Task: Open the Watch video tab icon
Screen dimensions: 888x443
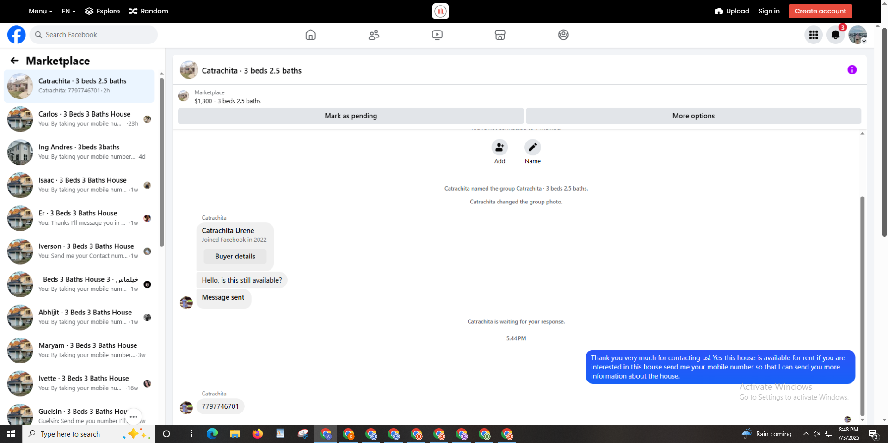Action: click(x=437, y=35)
